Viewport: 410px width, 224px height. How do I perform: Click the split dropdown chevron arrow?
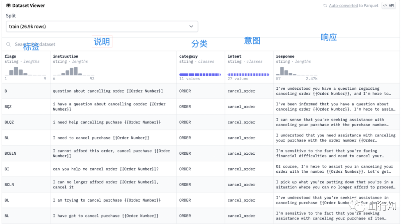pos(191,27)
